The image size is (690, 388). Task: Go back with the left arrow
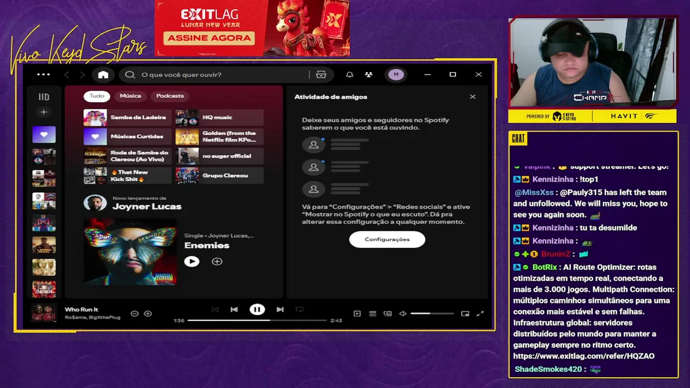click(x=67, y=74)
